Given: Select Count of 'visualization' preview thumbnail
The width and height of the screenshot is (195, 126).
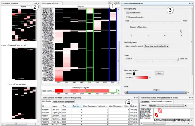Looking at the screenshot, I should point(24,103).
